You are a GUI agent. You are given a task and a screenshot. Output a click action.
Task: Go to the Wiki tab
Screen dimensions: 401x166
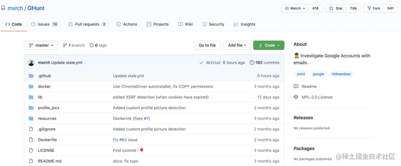pyautogui.click(x=185, y=24)
